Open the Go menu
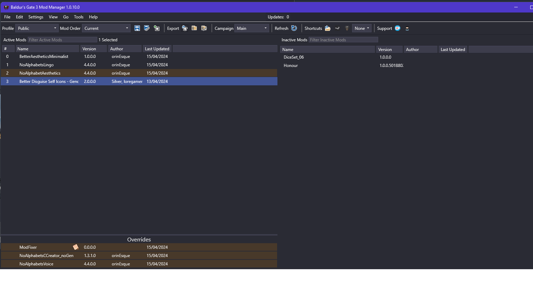This screenshot has width=533, height=307. (x=66, y=17)
